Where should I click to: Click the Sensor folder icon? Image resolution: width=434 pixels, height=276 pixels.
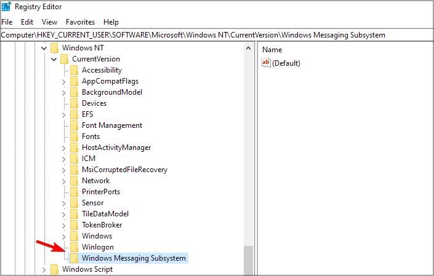tap(74, 203)
